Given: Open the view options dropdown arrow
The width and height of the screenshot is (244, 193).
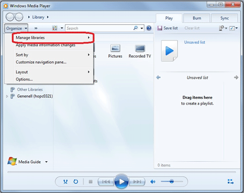Looking at the screenshot, I should (62, 28).
